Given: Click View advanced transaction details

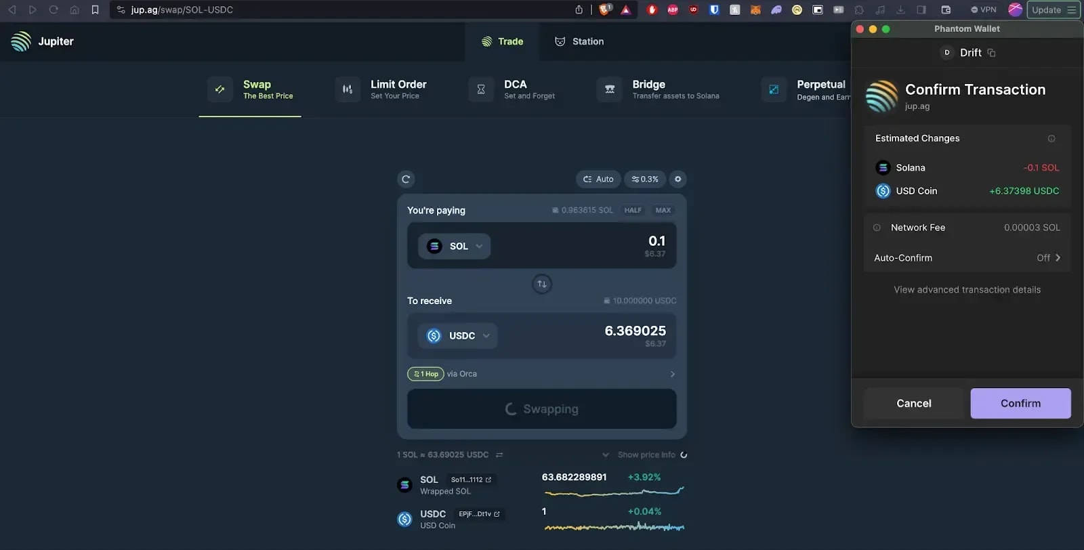Looking at the screenshot, I should point(967,289).
